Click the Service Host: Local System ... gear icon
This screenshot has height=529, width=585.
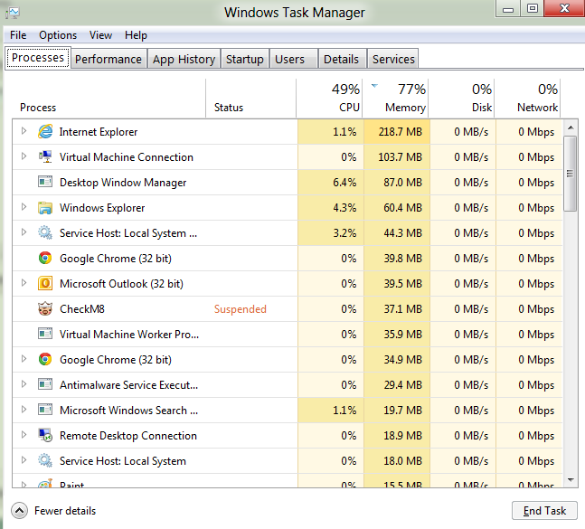(45, 232)
